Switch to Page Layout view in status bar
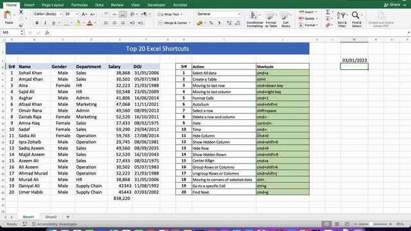This screenshot has height=231, width=411. [337, 224]
